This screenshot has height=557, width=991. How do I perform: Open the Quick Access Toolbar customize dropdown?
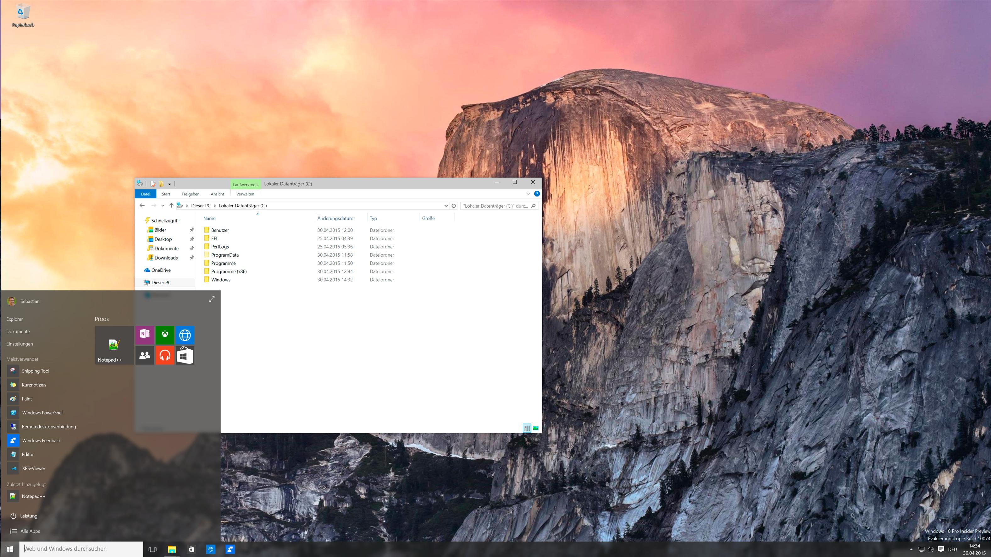169,184
